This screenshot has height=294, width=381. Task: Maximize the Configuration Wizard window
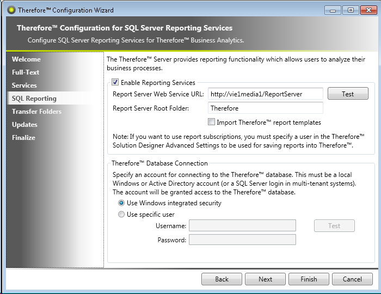click(x=351, y=10)
